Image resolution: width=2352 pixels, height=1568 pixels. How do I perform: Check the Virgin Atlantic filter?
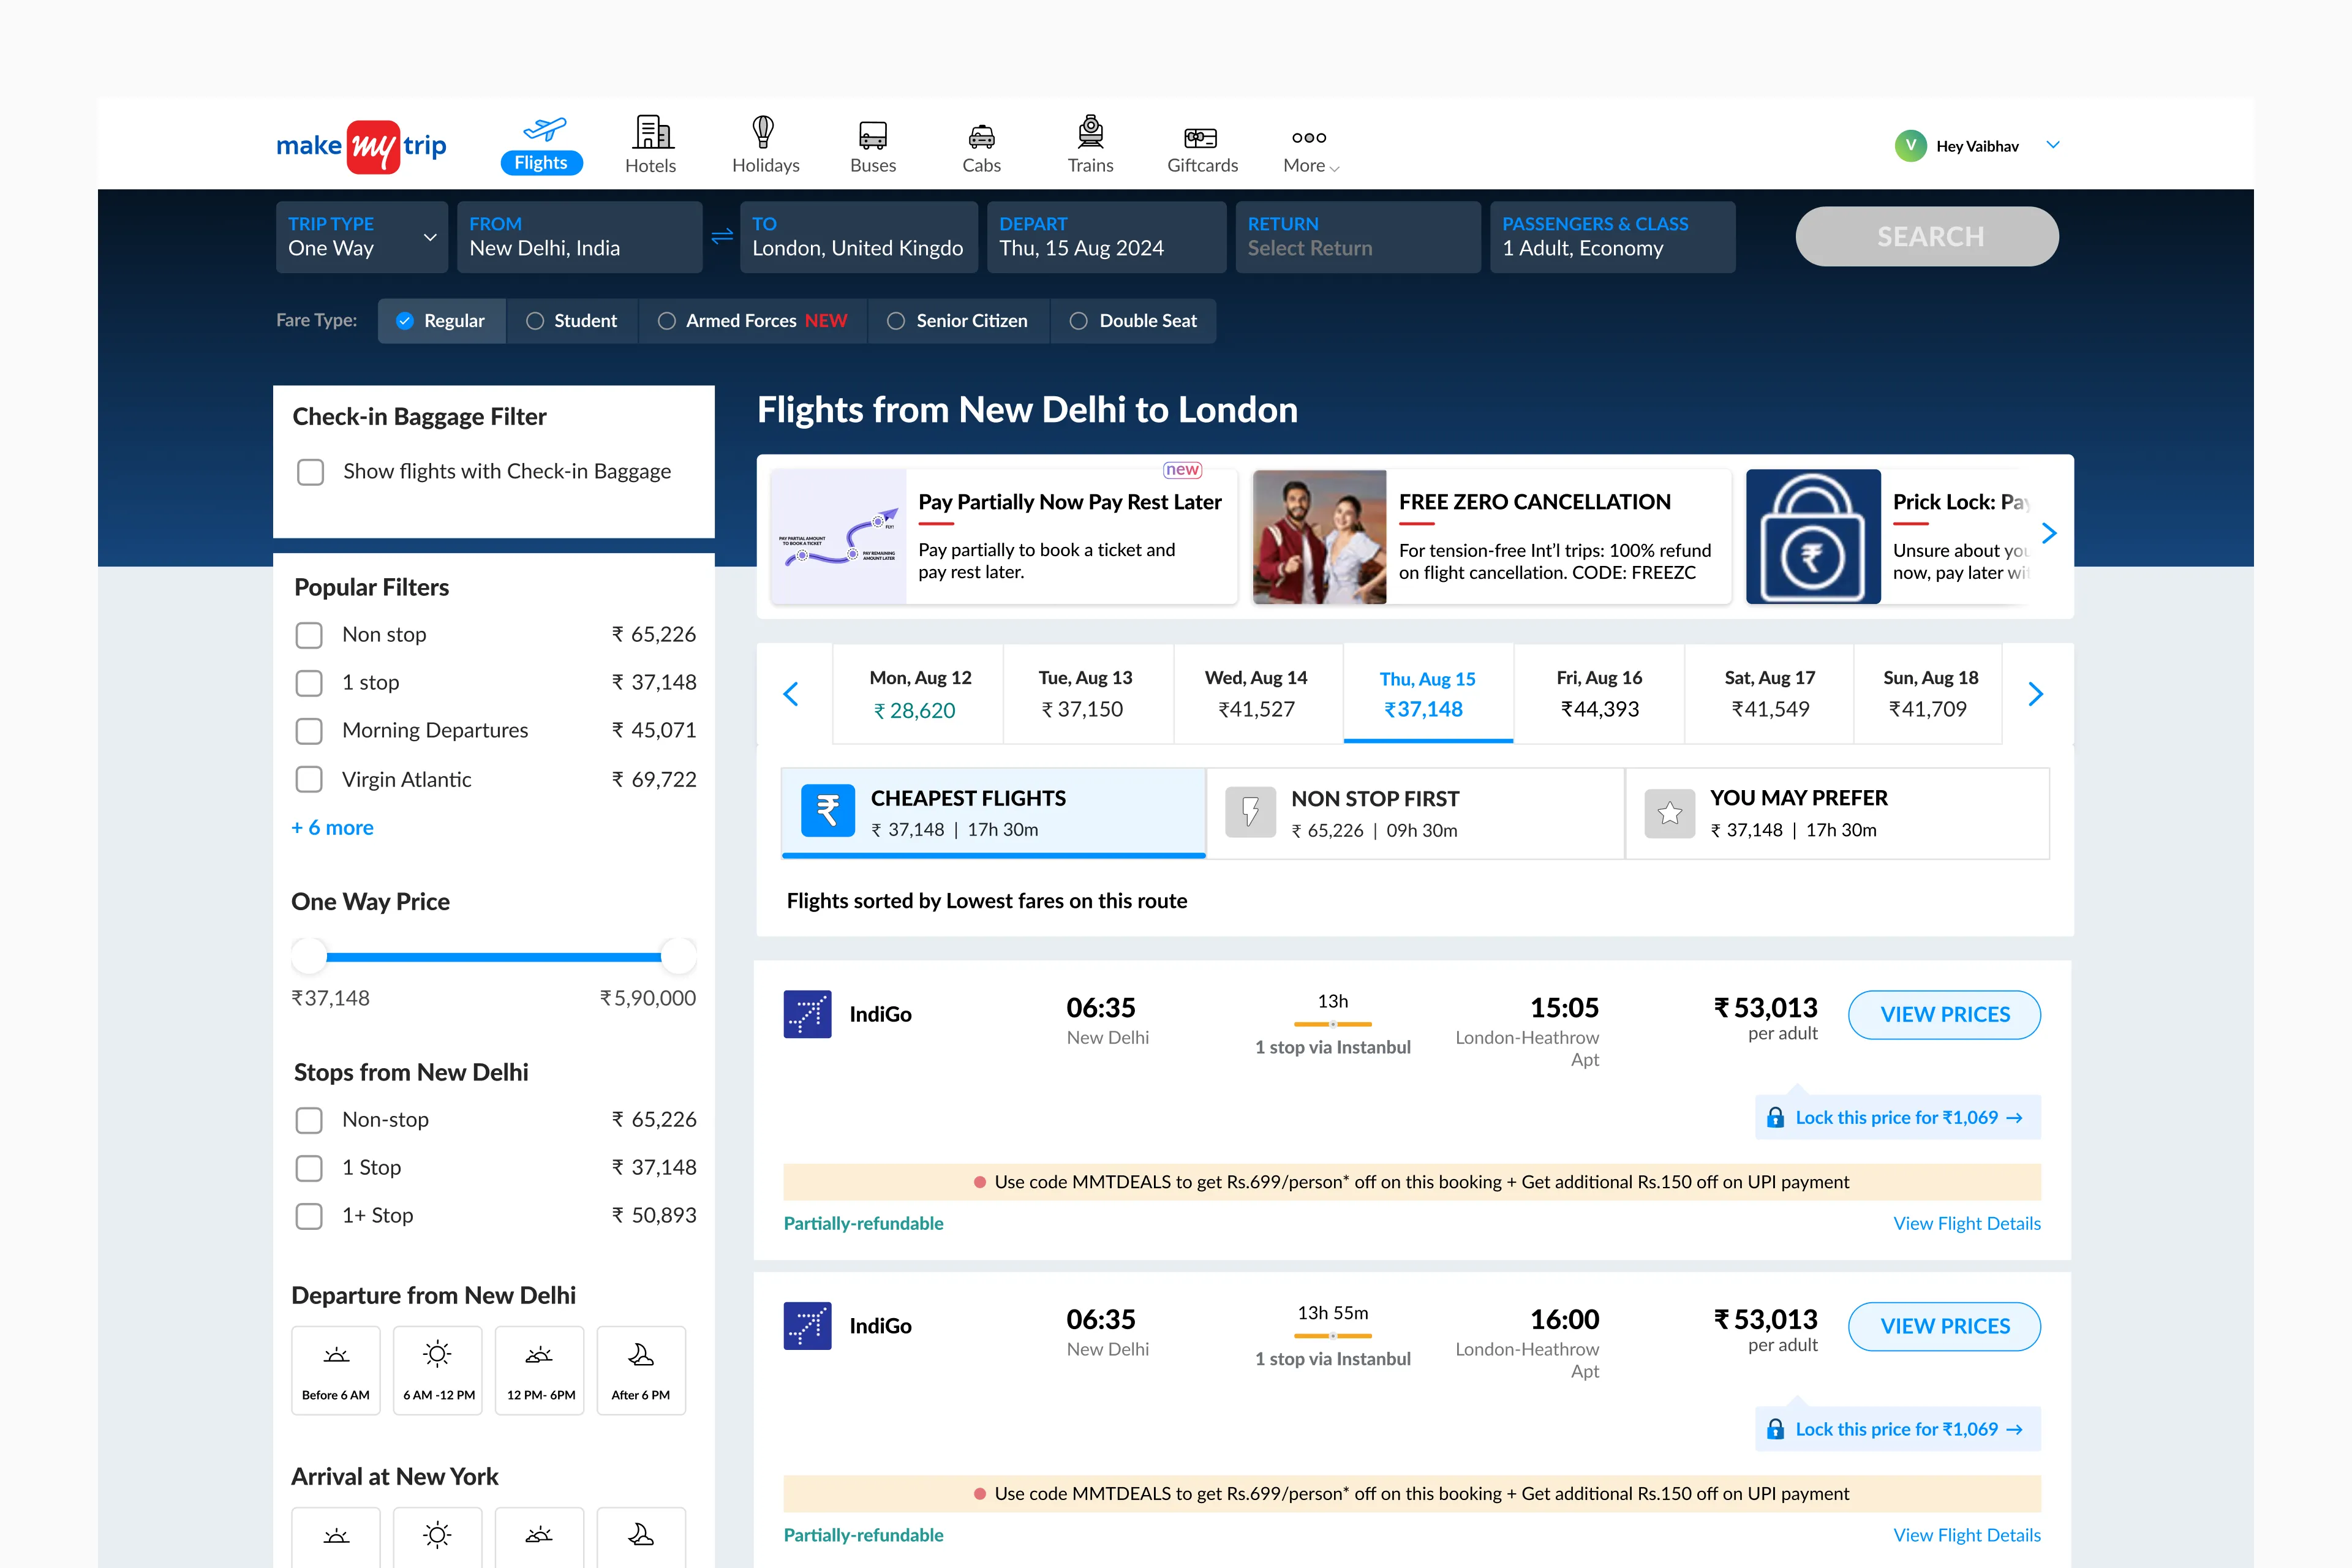(309, 779)
